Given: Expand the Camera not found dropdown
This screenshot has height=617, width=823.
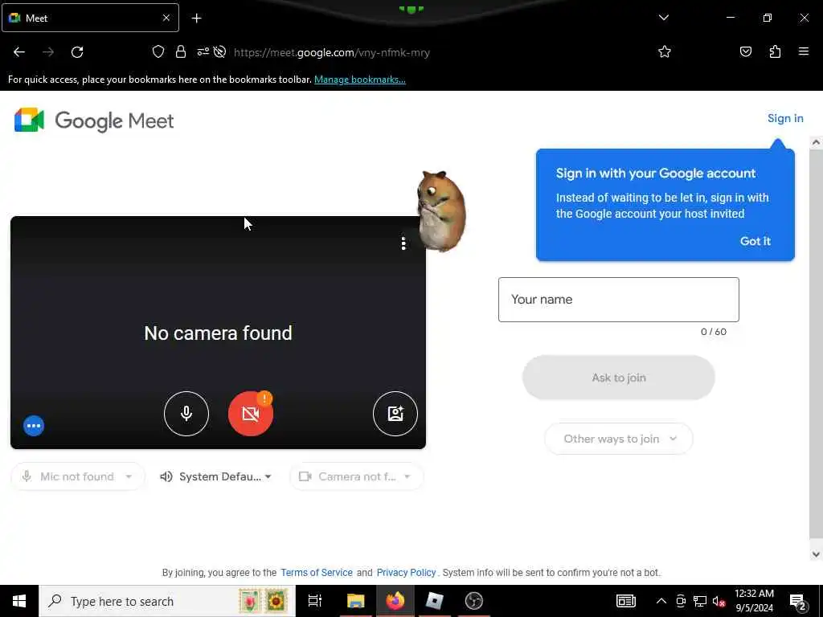Looking at the screenshot, I should 356,476.
